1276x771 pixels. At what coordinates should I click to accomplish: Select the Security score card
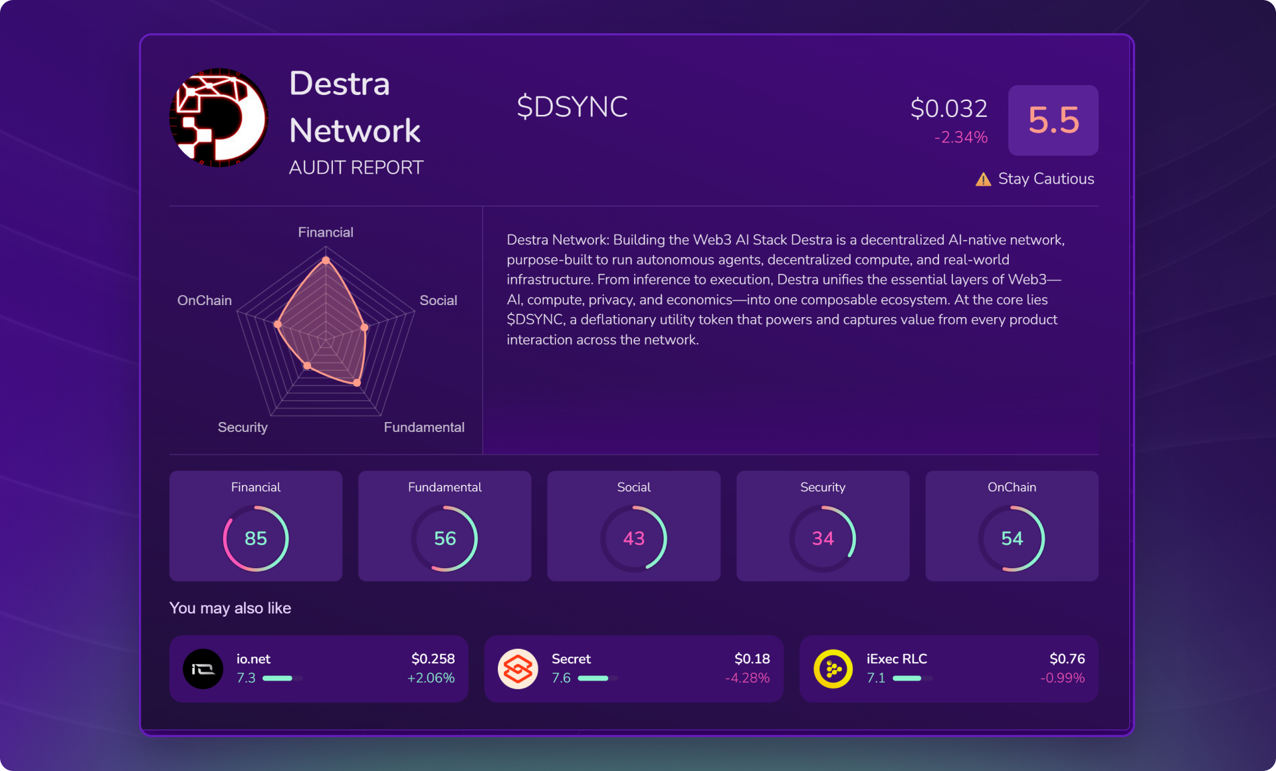point(823,526)
